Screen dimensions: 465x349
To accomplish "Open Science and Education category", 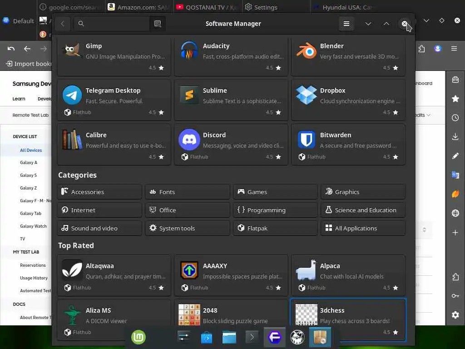I will click(x=363, y=210).
